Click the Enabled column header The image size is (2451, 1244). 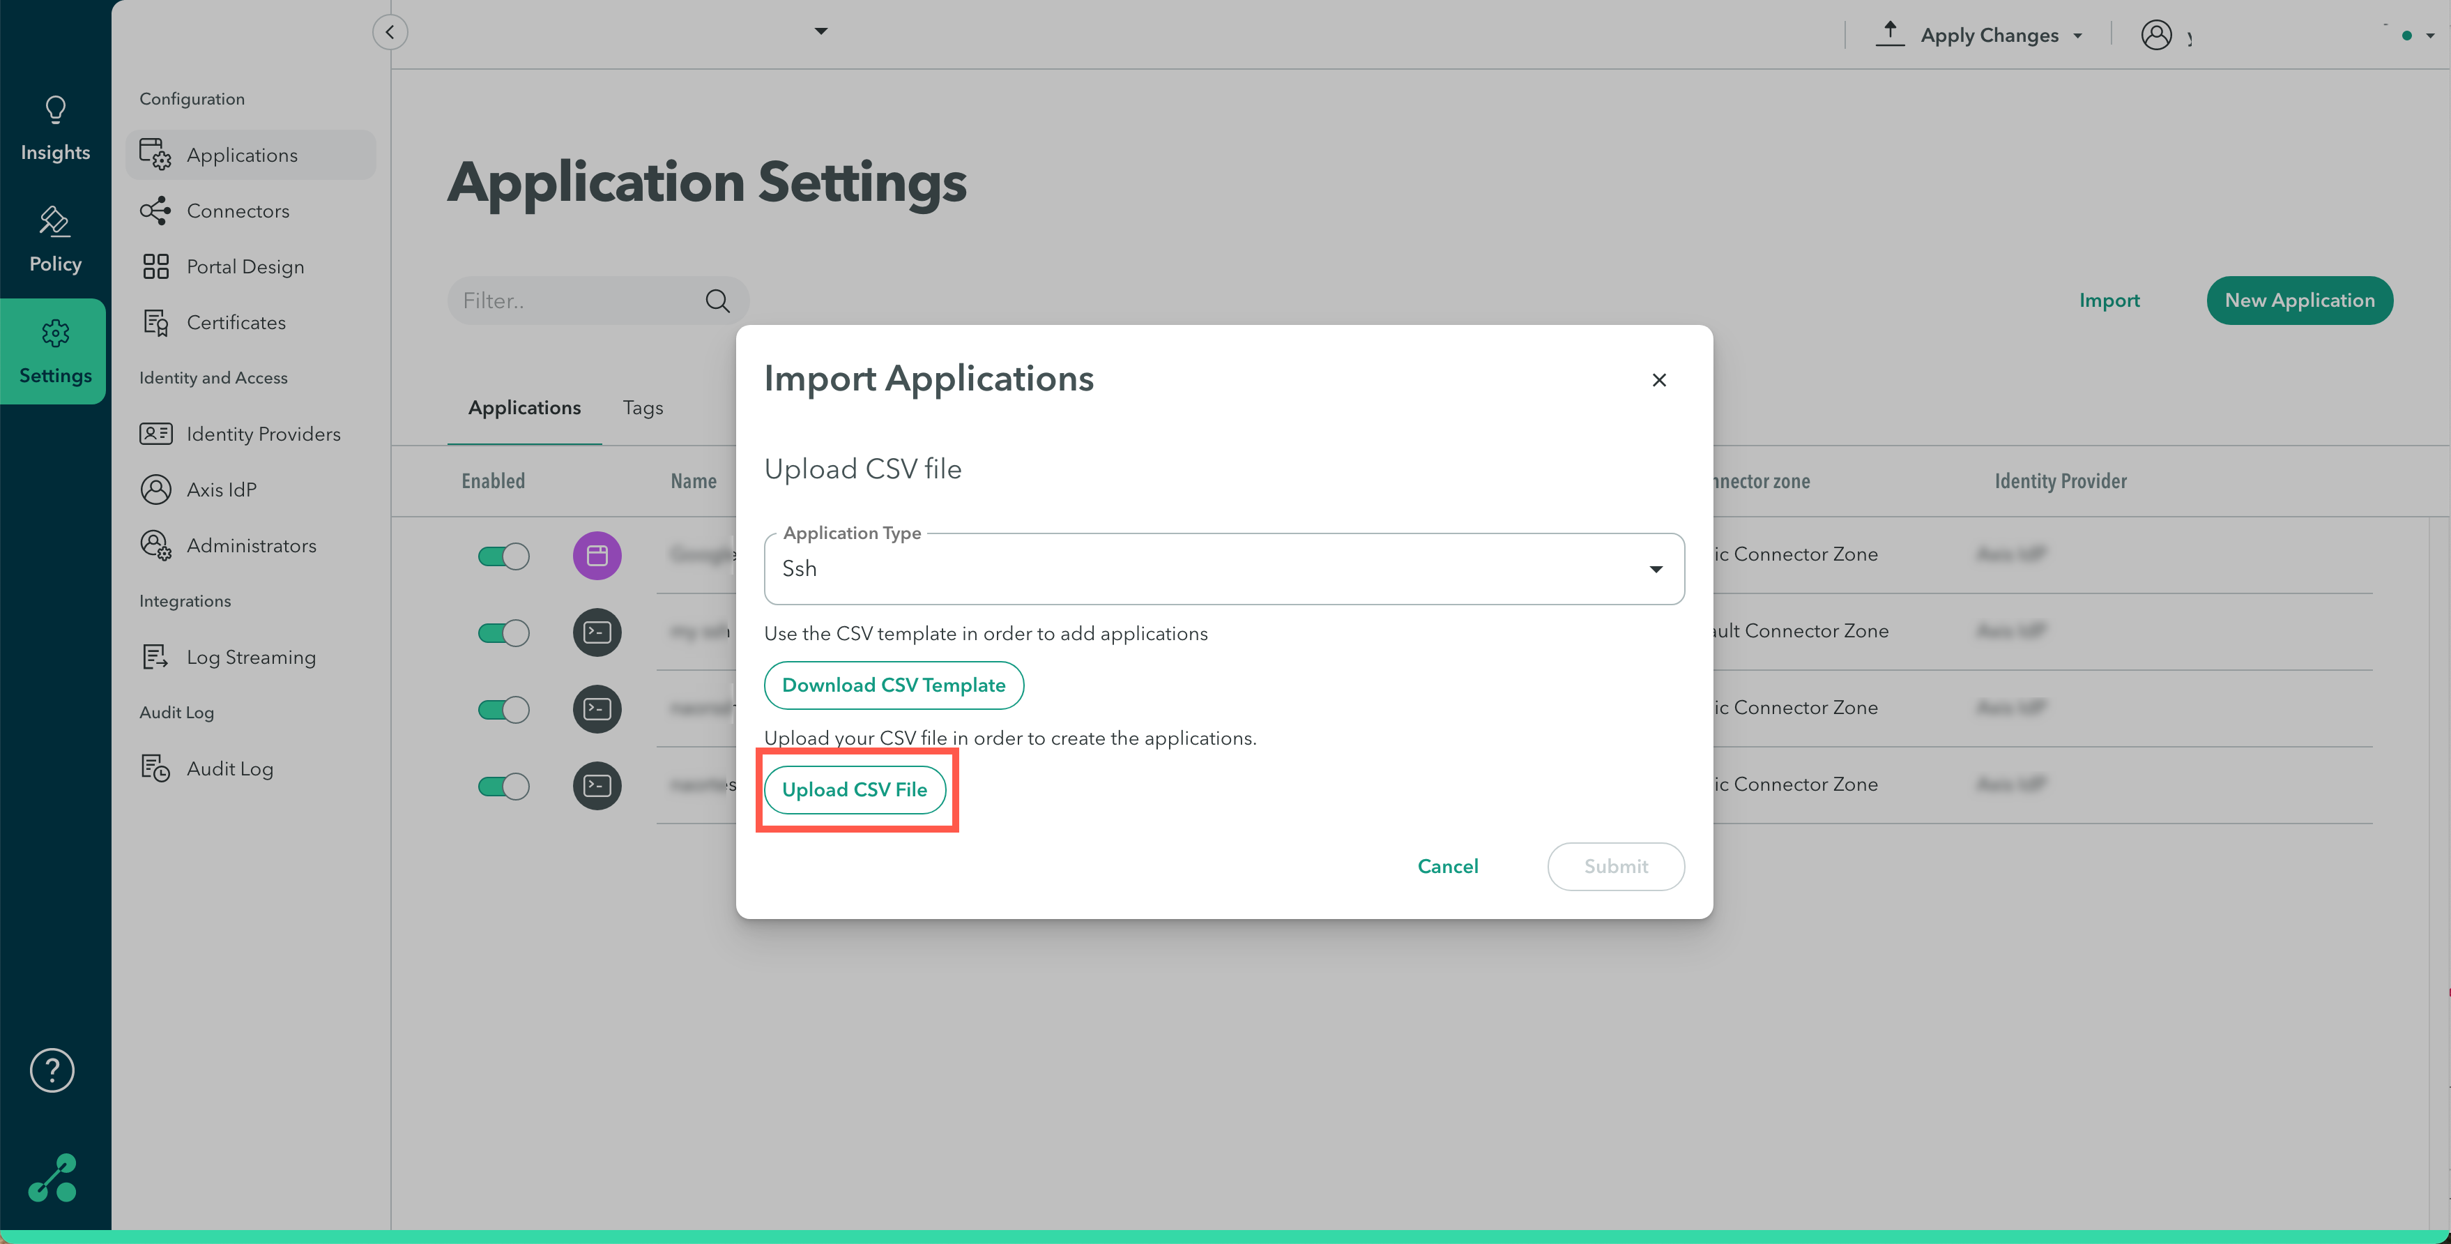(x=493, y=482)
